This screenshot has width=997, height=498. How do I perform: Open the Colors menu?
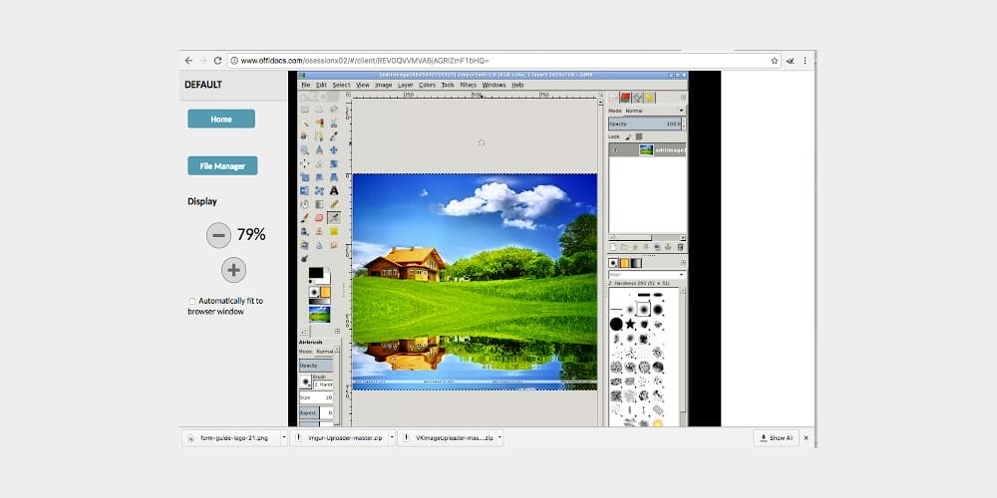click(x=428, y=85)
